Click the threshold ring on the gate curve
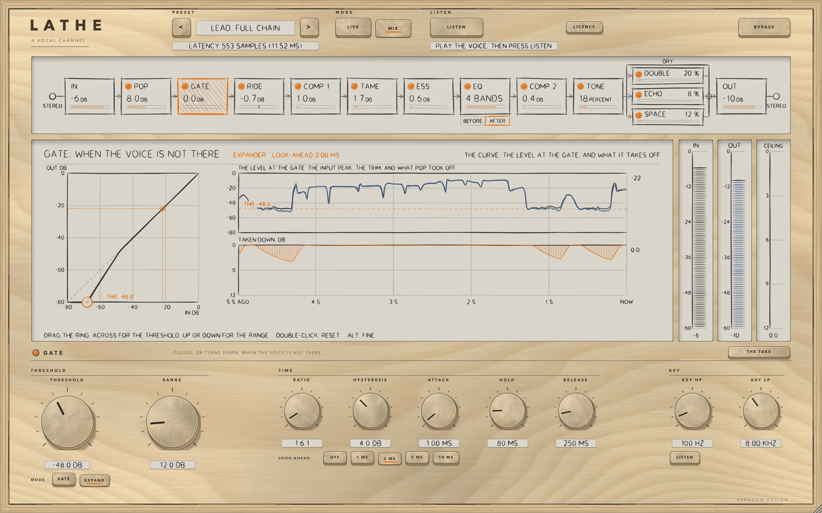The width and height of the screenshot is (822, 513). click(87, 302)
